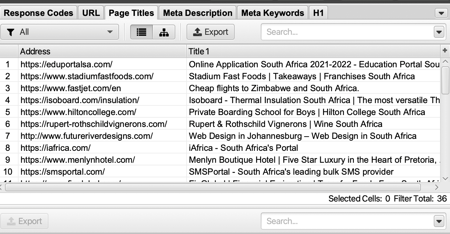Click the horizontal scrollbar of the table
The height and width of the screenshot is (234, 450).
212,187
